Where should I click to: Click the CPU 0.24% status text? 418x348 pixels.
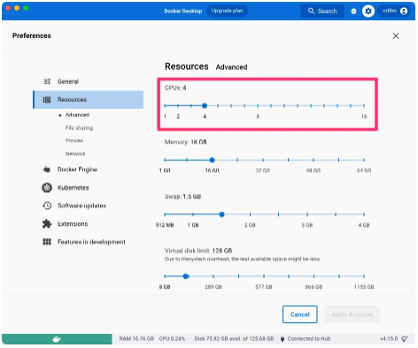[172, 339]
